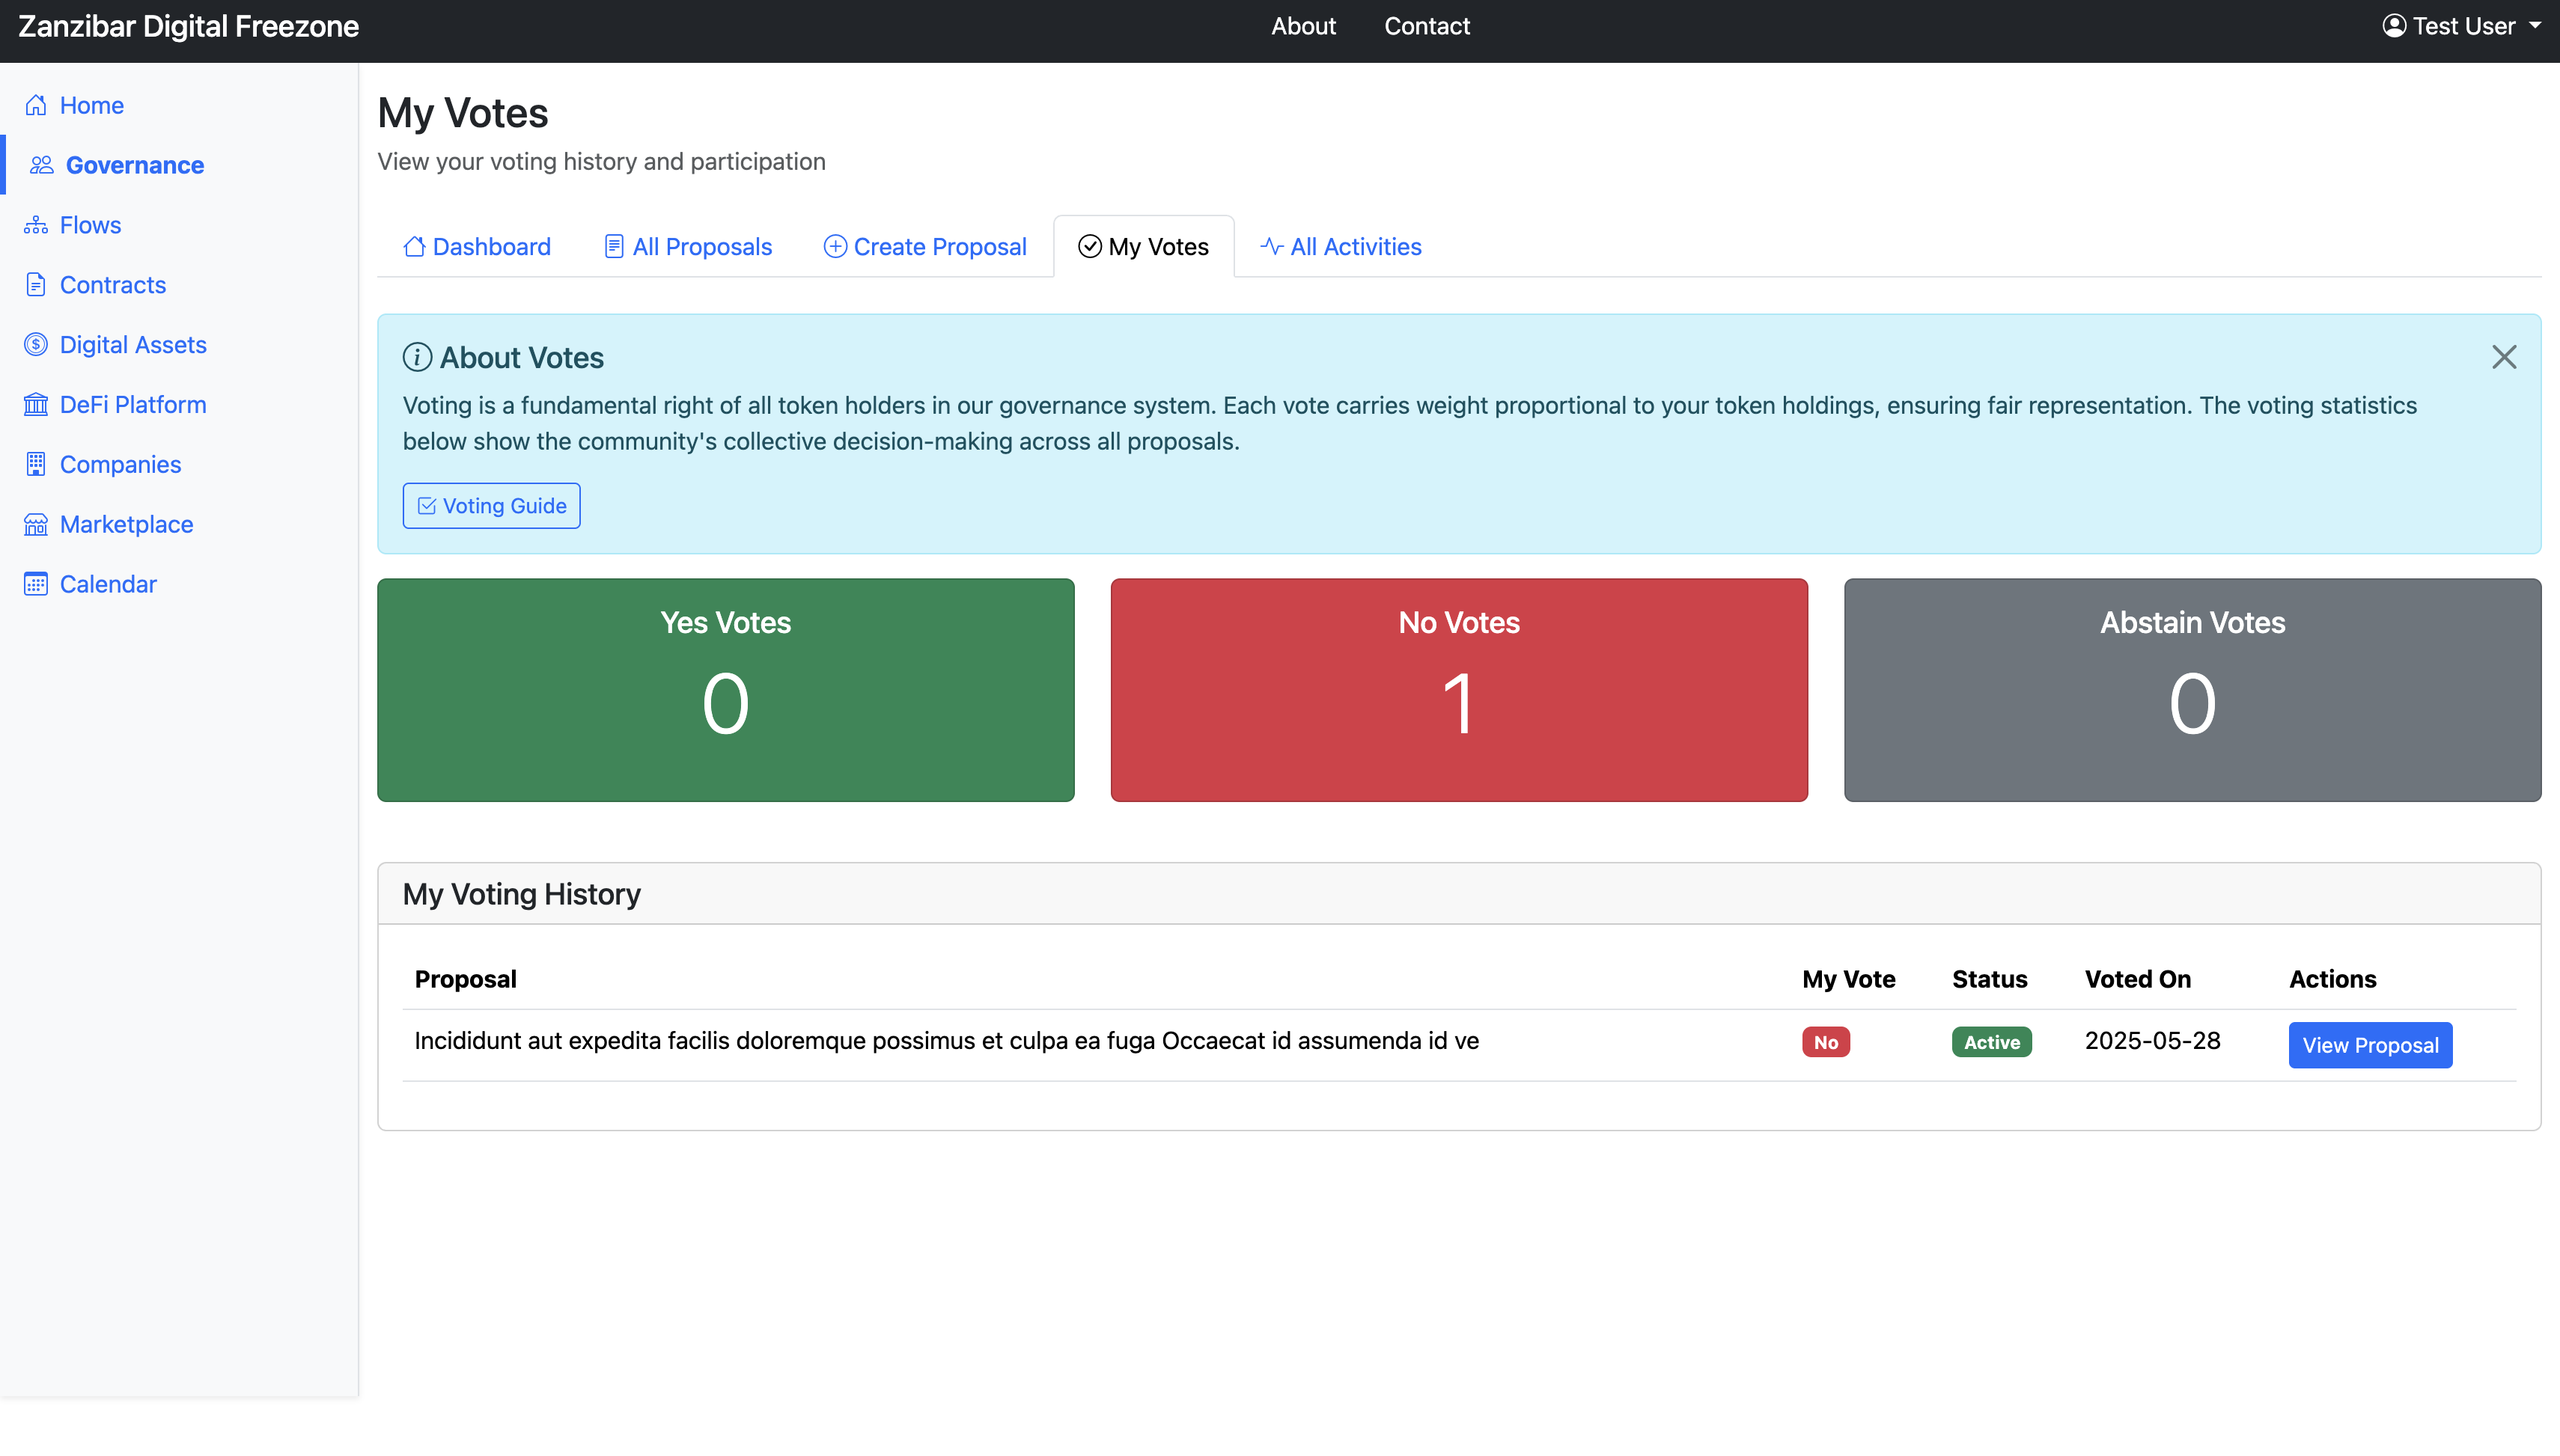Open the Create Proposal tab
The height and width of the screenshot is (1456, 2560).
click(925, 247)
